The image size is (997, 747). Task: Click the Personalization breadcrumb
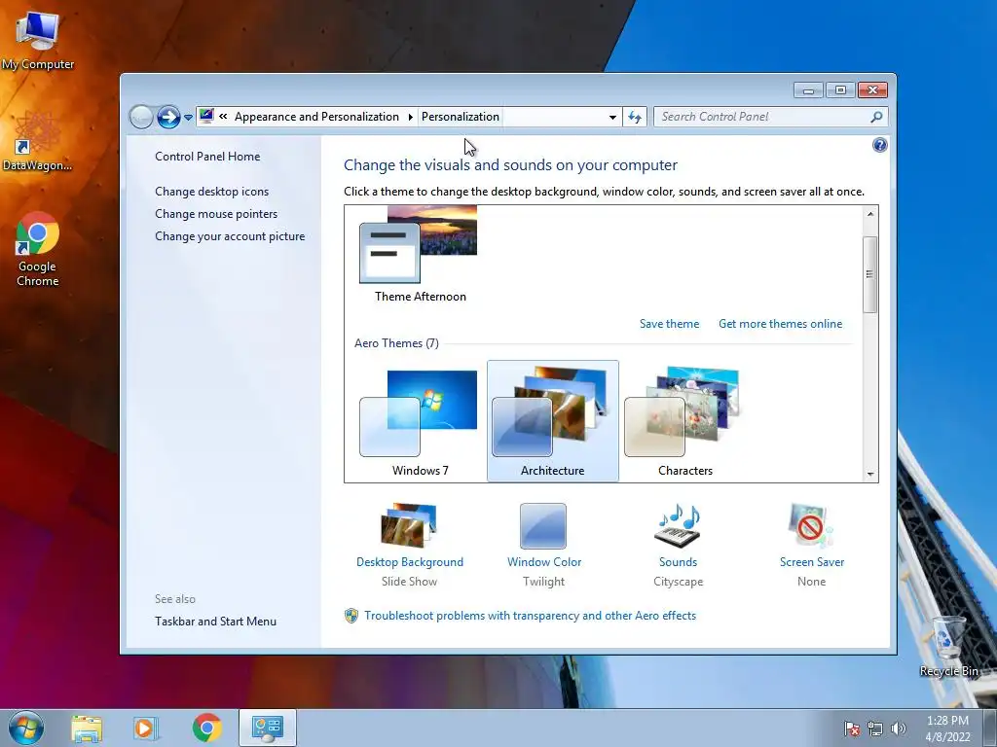(x=461, y=117)
